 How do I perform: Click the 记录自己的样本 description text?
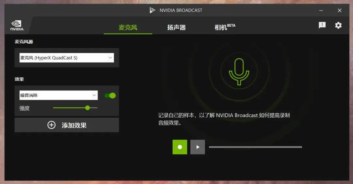[224, 119]
